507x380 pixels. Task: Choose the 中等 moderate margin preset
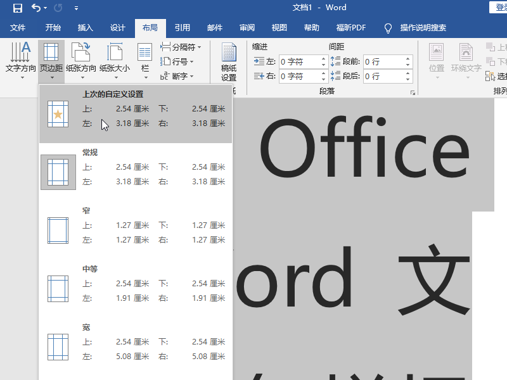click(136, 289)
